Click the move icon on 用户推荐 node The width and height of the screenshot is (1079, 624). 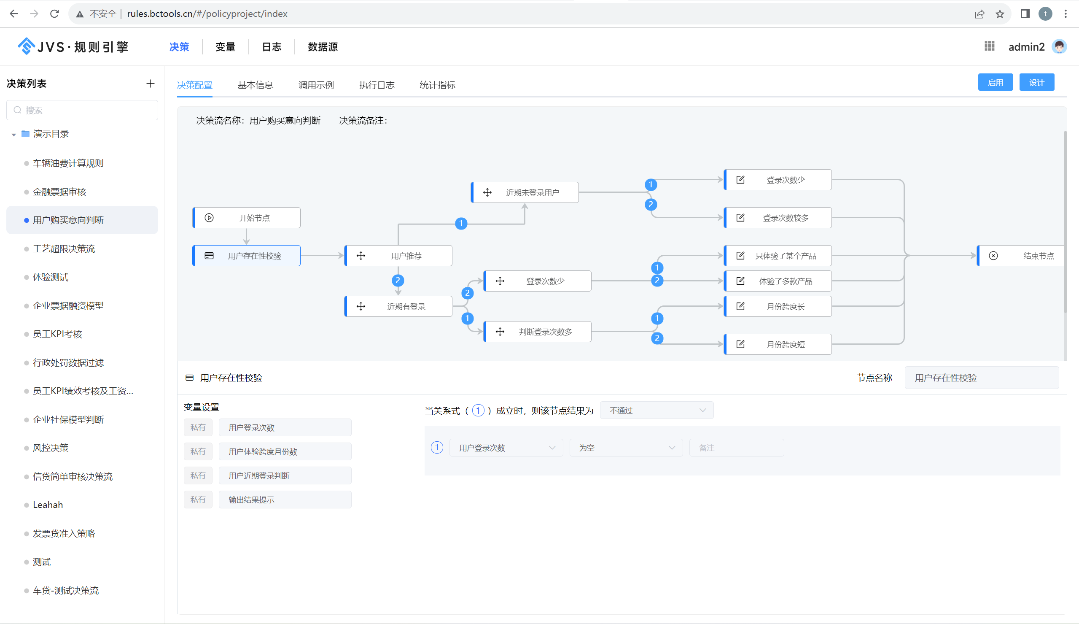[361, 256]
